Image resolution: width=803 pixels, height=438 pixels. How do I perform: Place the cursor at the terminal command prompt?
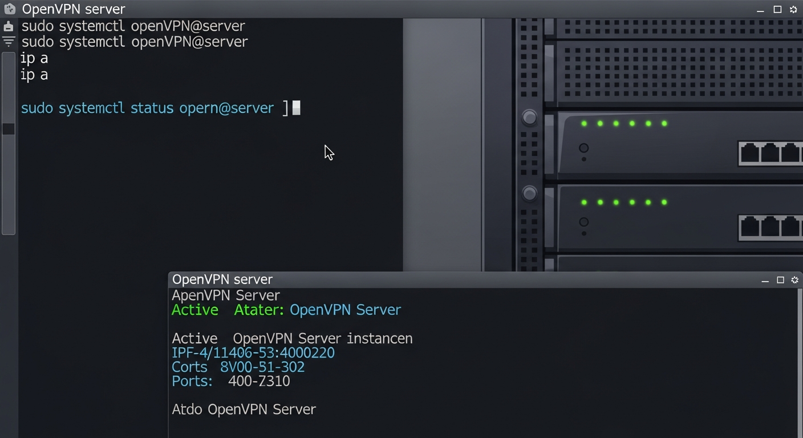click(x=297, y=108)
